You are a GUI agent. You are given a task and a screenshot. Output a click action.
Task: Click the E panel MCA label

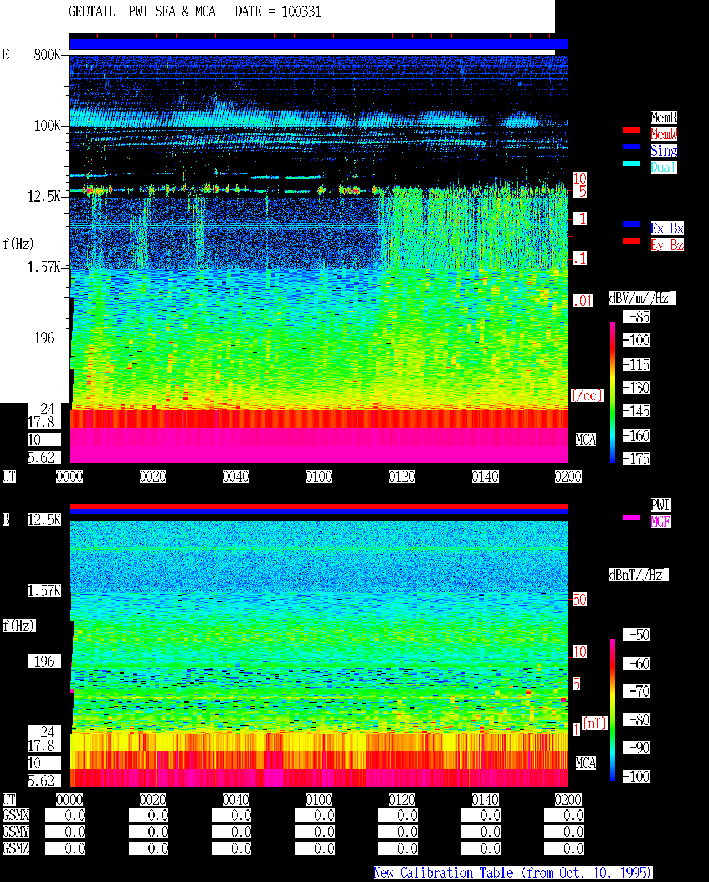click(x=586, y=440)
